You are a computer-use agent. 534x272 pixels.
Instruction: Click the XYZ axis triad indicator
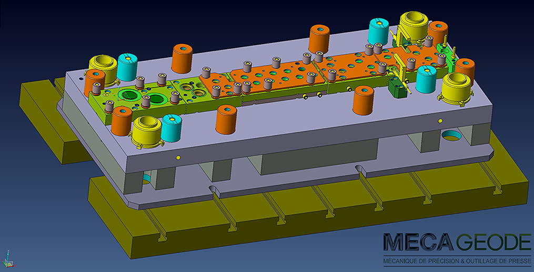tap(8, 260)
